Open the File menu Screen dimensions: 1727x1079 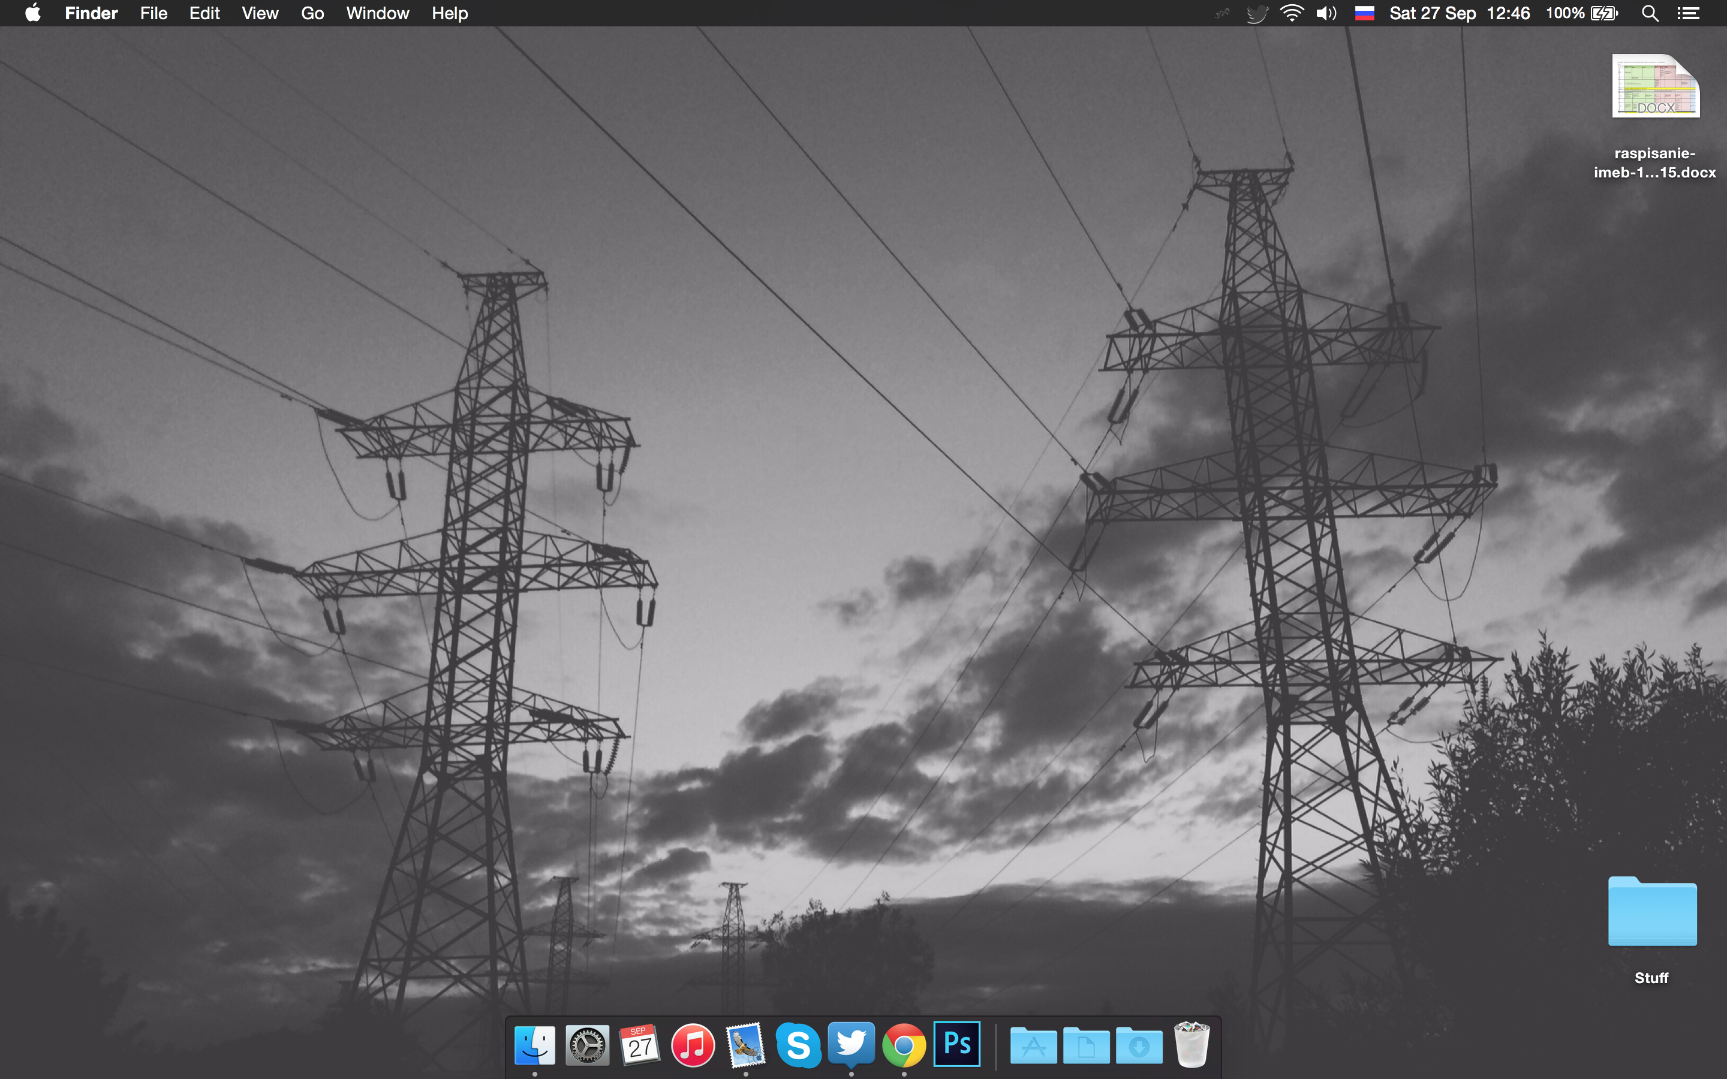click(154, 13)
